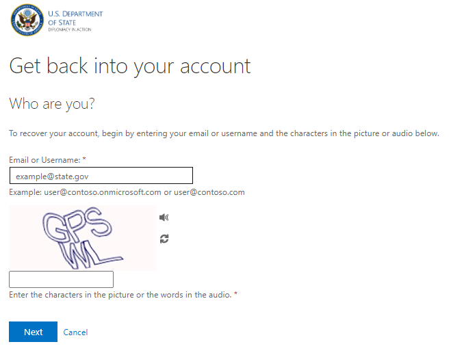Click the Diplomacy in Action tagline
The image size is (451, 355).
click(70, 29)
